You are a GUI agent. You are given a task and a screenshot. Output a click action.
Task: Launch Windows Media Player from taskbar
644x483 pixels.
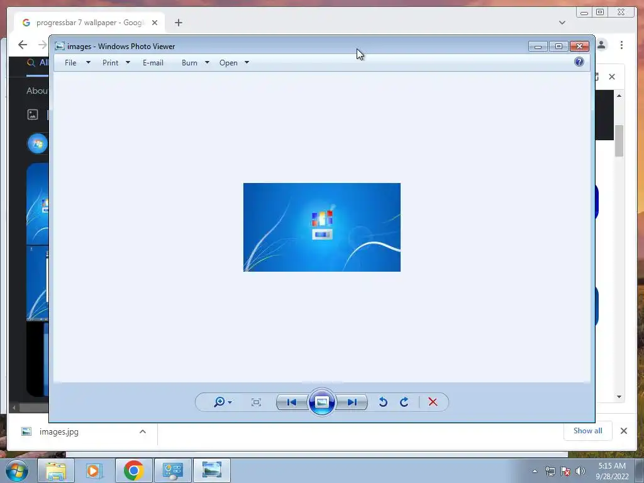(x=93, y=470)
